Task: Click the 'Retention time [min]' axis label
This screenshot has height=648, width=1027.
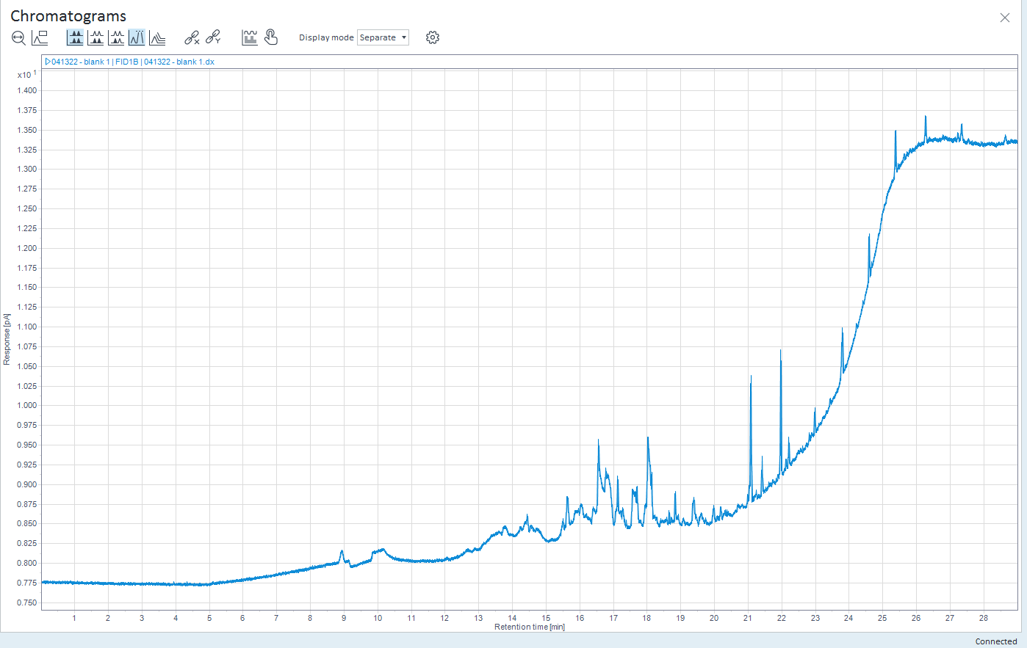Action: pos(530,627)
